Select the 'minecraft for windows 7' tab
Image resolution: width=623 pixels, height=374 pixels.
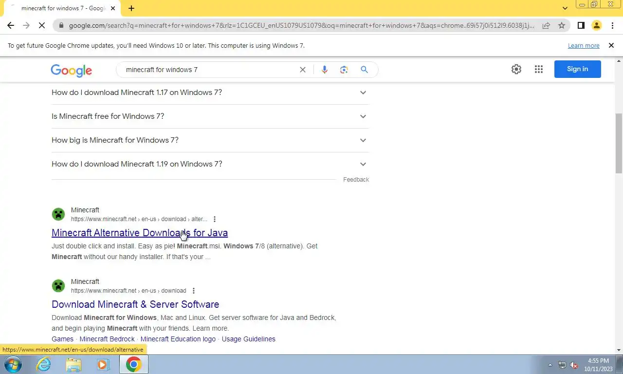62,8
